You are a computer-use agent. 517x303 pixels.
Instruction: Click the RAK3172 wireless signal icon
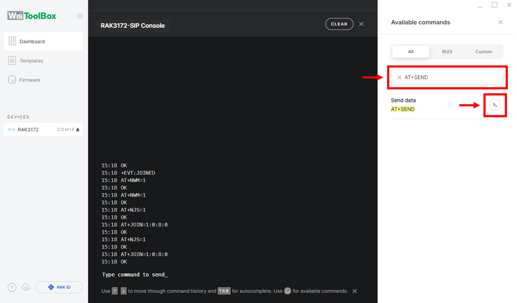pos(11,129)
